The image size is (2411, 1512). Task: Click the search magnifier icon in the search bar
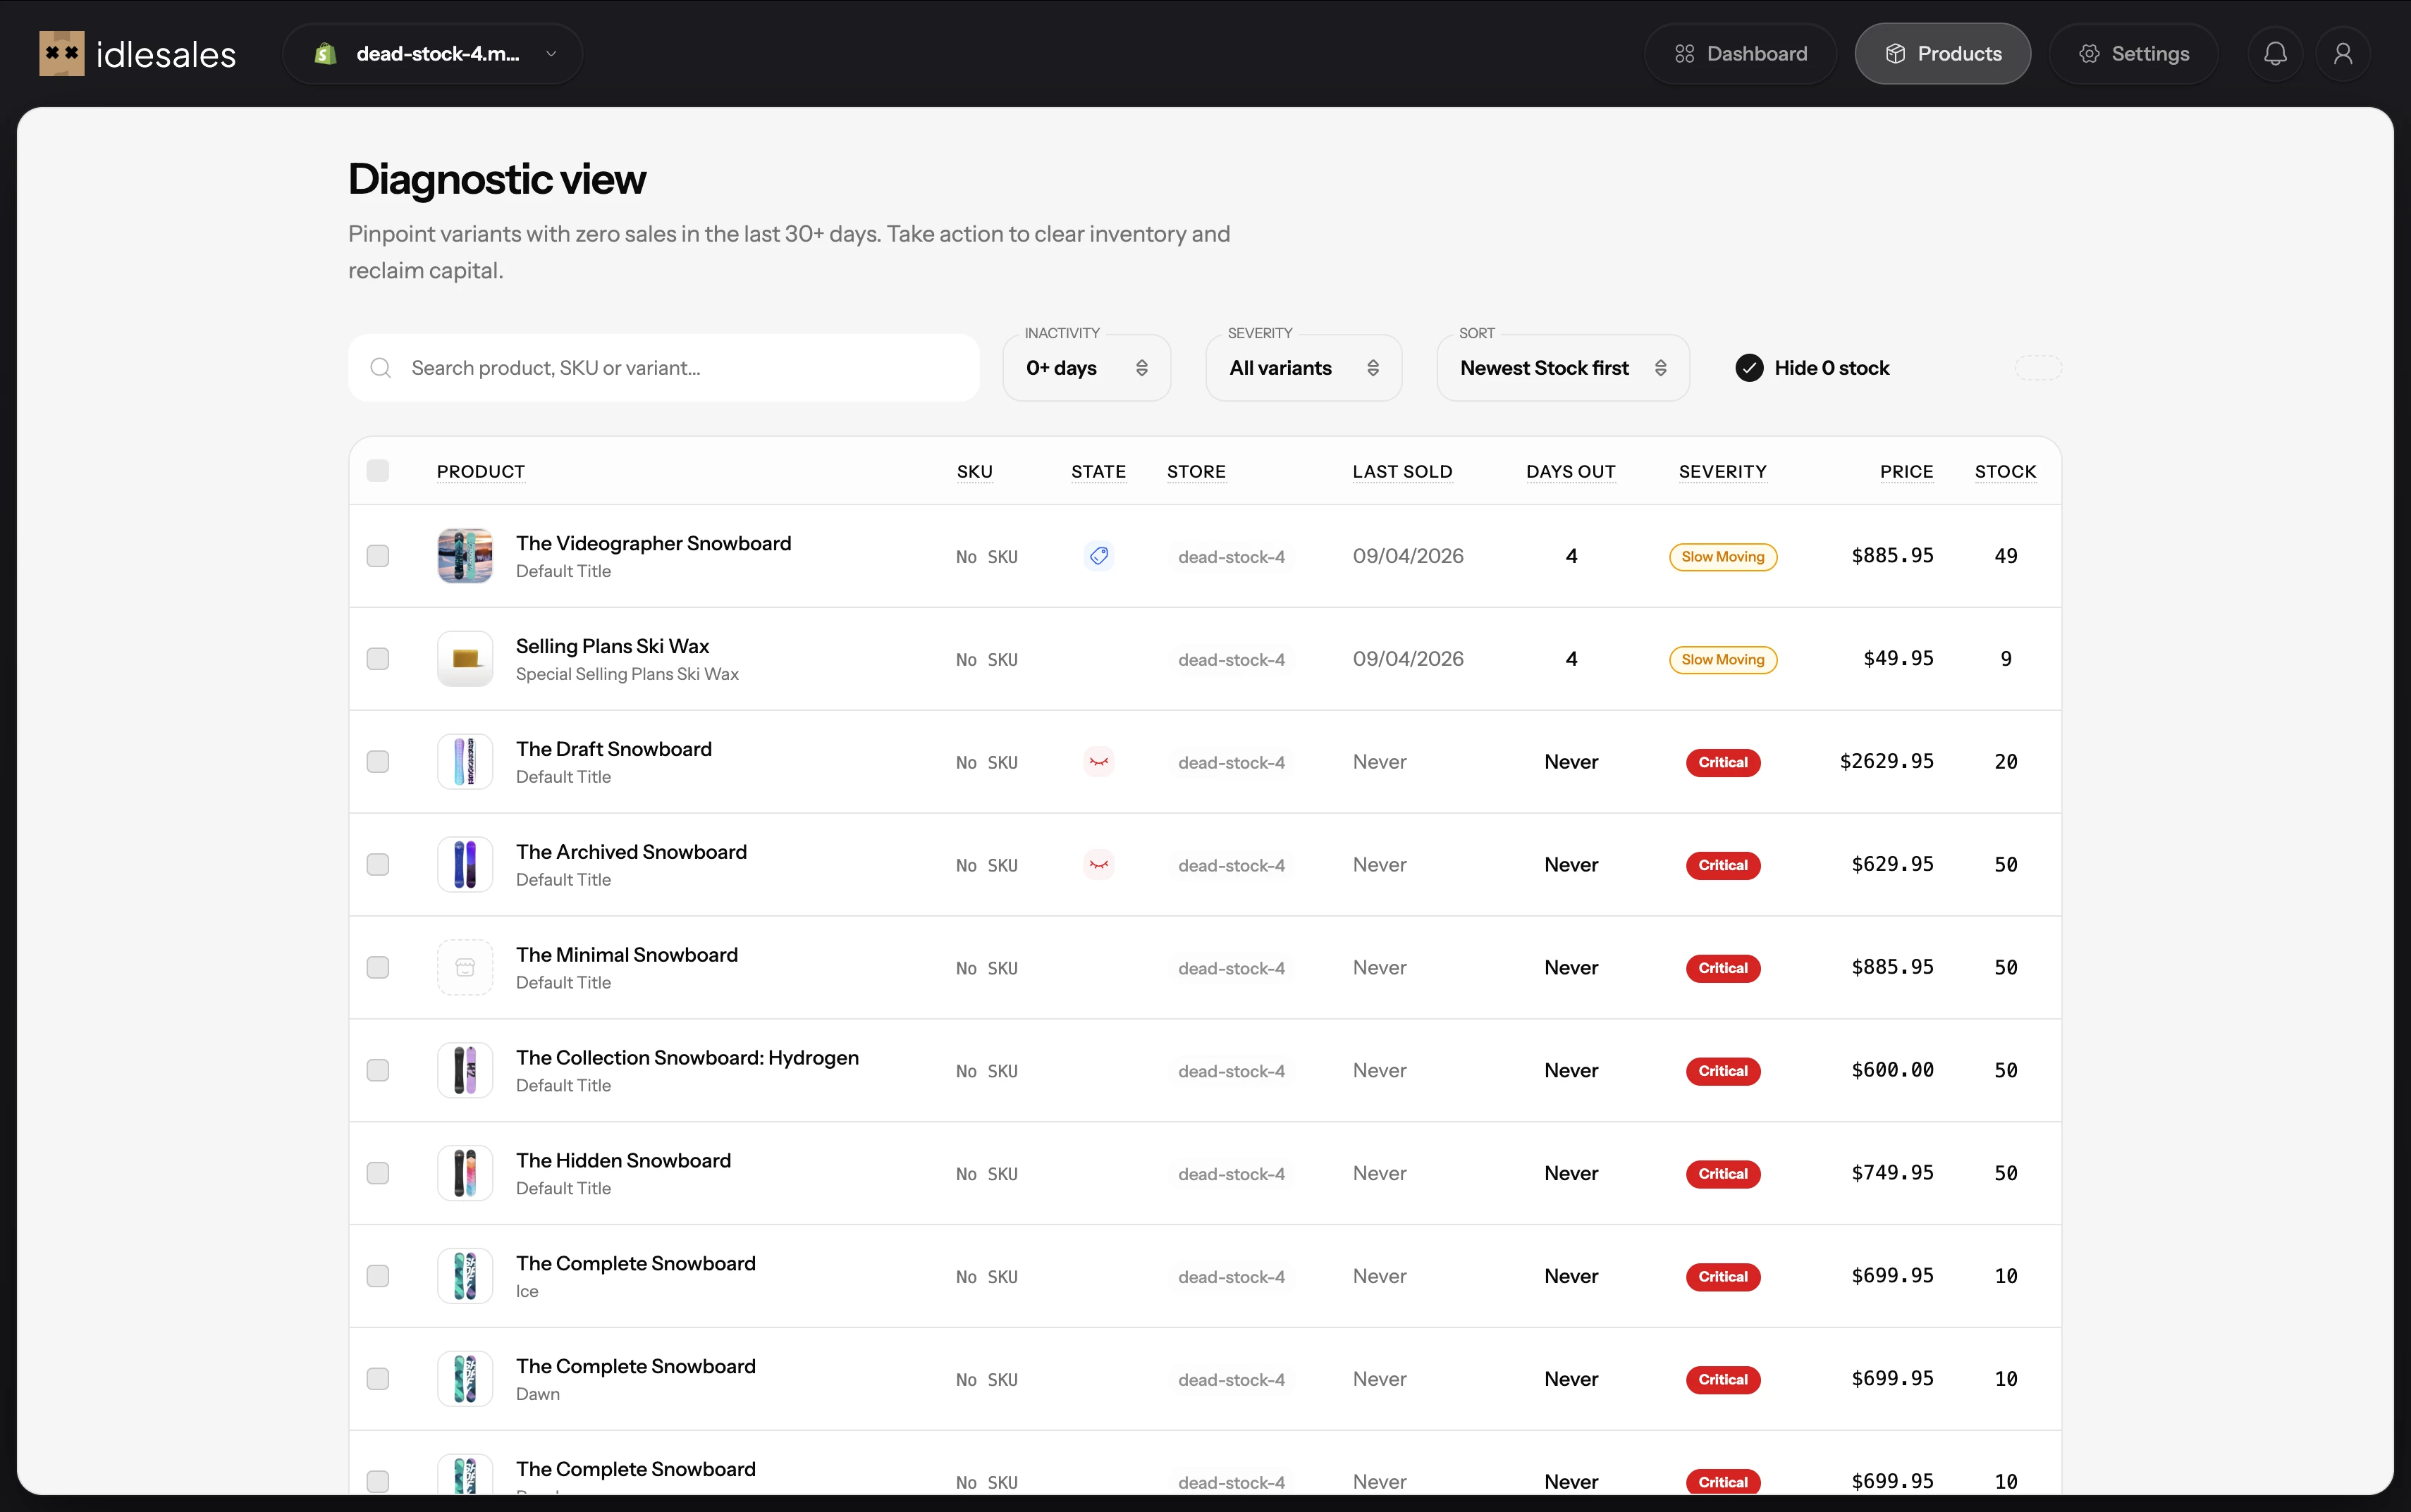pyautogui.click(x=380, y=368)
